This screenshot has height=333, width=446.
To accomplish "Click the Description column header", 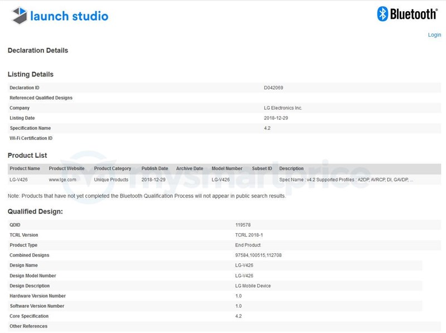I will pyautogui.click(x=291, y=168).
